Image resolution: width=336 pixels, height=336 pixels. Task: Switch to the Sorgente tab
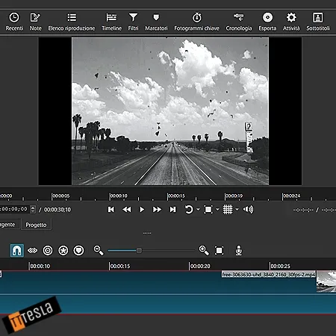coord(9,225)
